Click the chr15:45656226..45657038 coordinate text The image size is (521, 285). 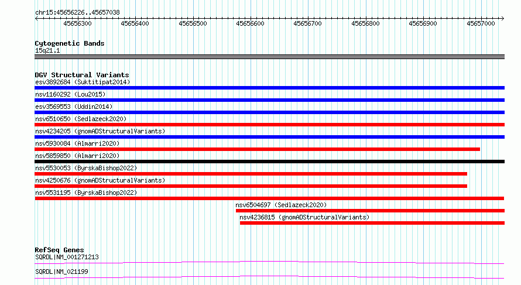(77, 13)
